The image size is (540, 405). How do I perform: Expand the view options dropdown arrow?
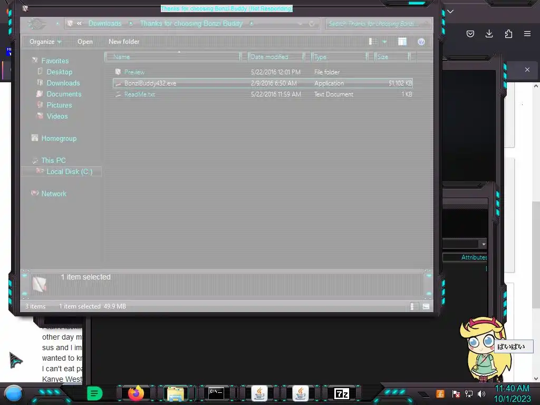tap(384, 42)
